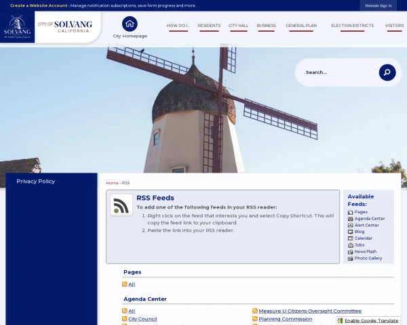The image size is (407, 325).
Task: Click the Calendar feed icon
Action: [x=350, y=238]
